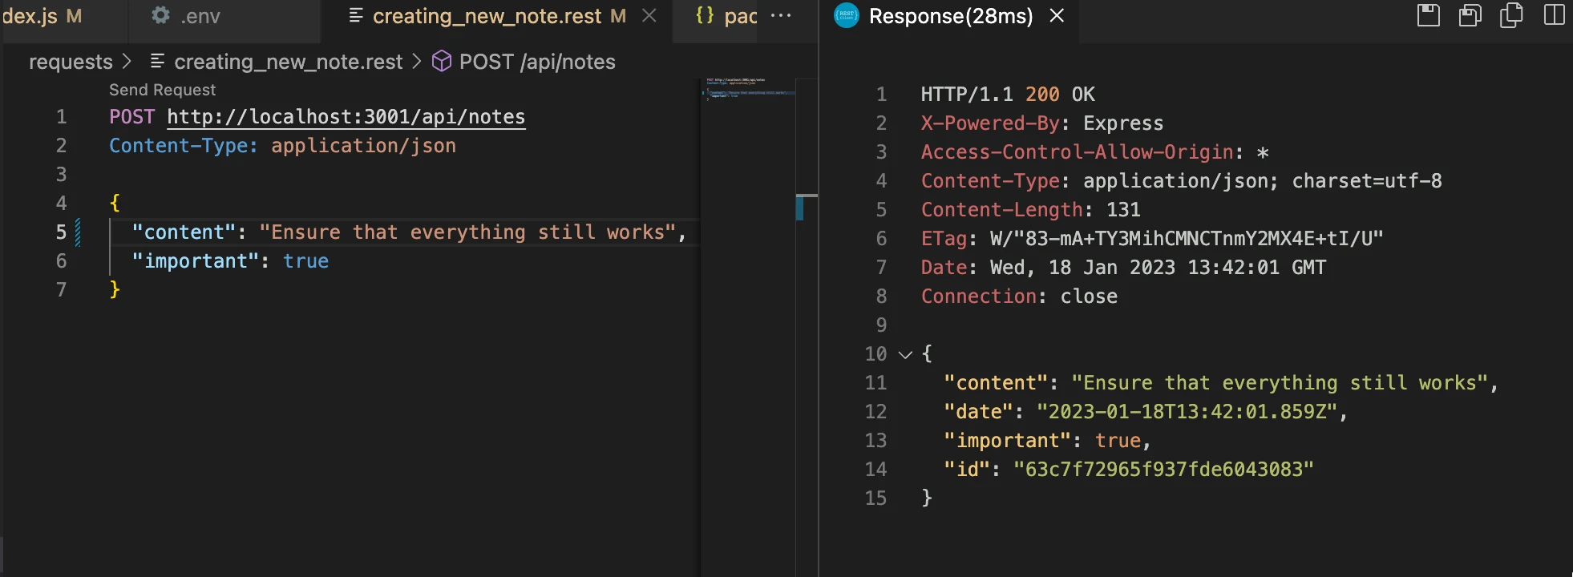The width and height of the screenshot is (1573, 577).
Task: Click the Access-Control-Allow-Origin header
Action: point(1078,152)
